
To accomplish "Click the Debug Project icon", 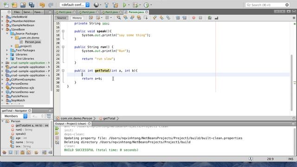I will 135,5.
